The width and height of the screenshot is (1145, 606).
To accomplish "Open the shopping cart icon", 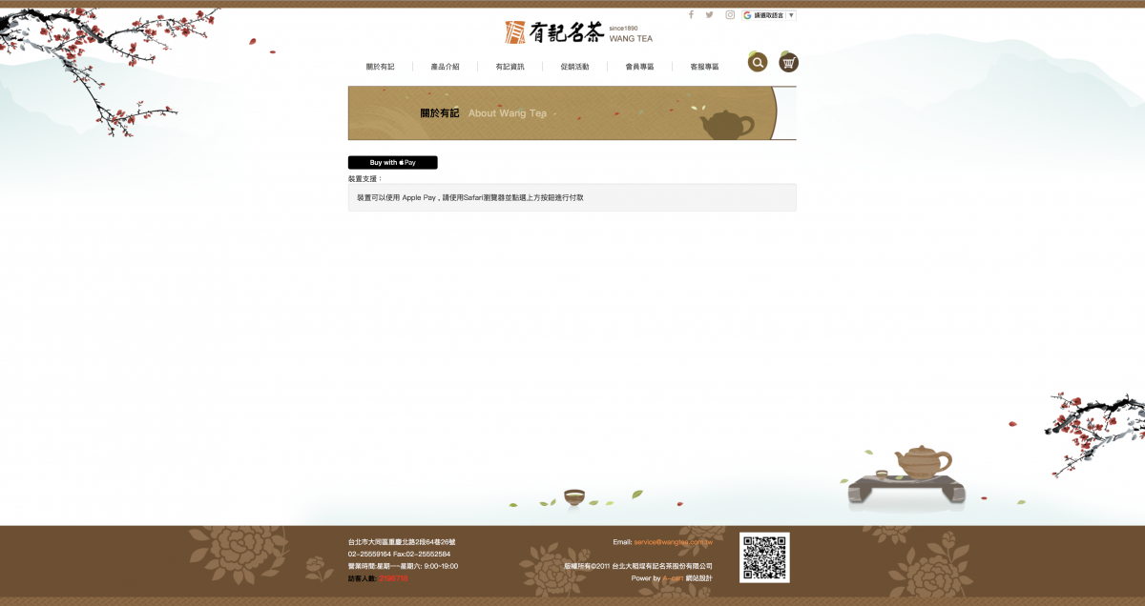I will [x=788, y=62].
